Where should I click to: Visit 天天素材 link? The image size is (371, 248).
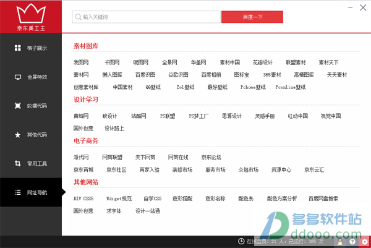click(337, 75)
